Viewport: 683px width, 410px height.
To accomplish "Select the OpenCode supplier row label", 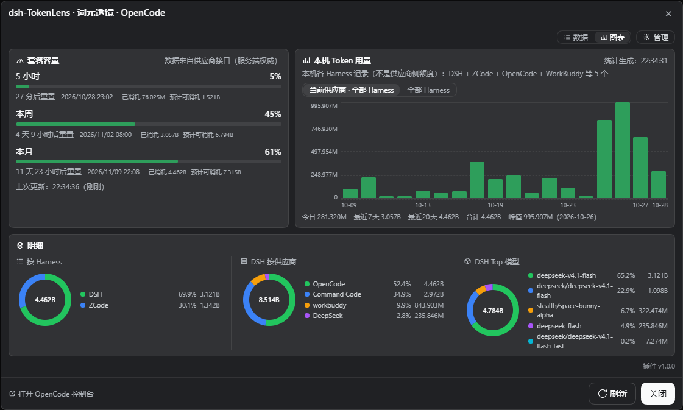I will 329,284.
